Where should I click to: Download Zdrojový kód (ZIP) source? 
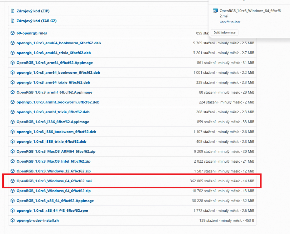[33, 11]
